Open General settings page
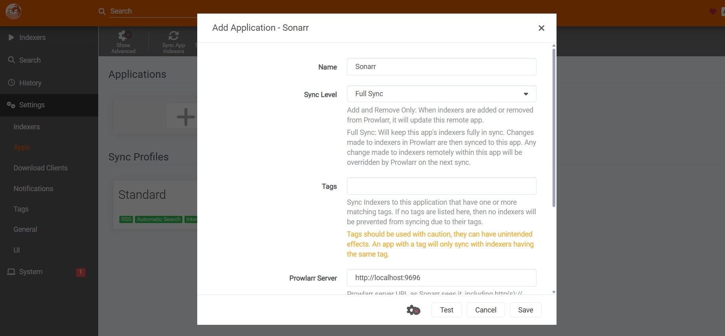 (x=25, y=229)
